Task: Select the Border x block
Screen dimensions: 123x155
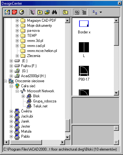Action: [84, 27]
